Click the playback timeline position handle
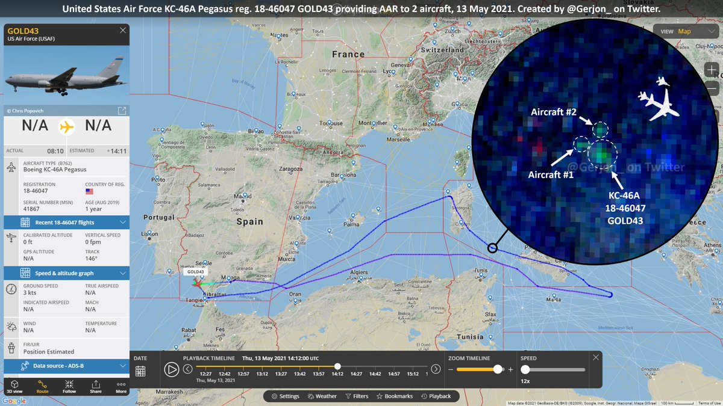Image resolution: width=723 pixels, height=406 pixels. click(x=337, y=366)
